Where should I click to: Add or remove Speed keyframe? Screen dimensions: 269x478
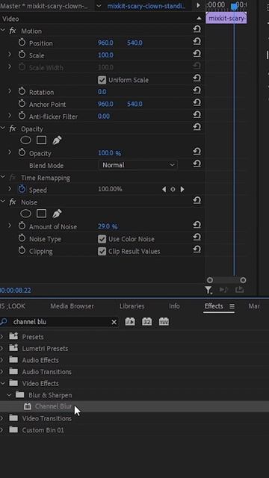point(173,189)
